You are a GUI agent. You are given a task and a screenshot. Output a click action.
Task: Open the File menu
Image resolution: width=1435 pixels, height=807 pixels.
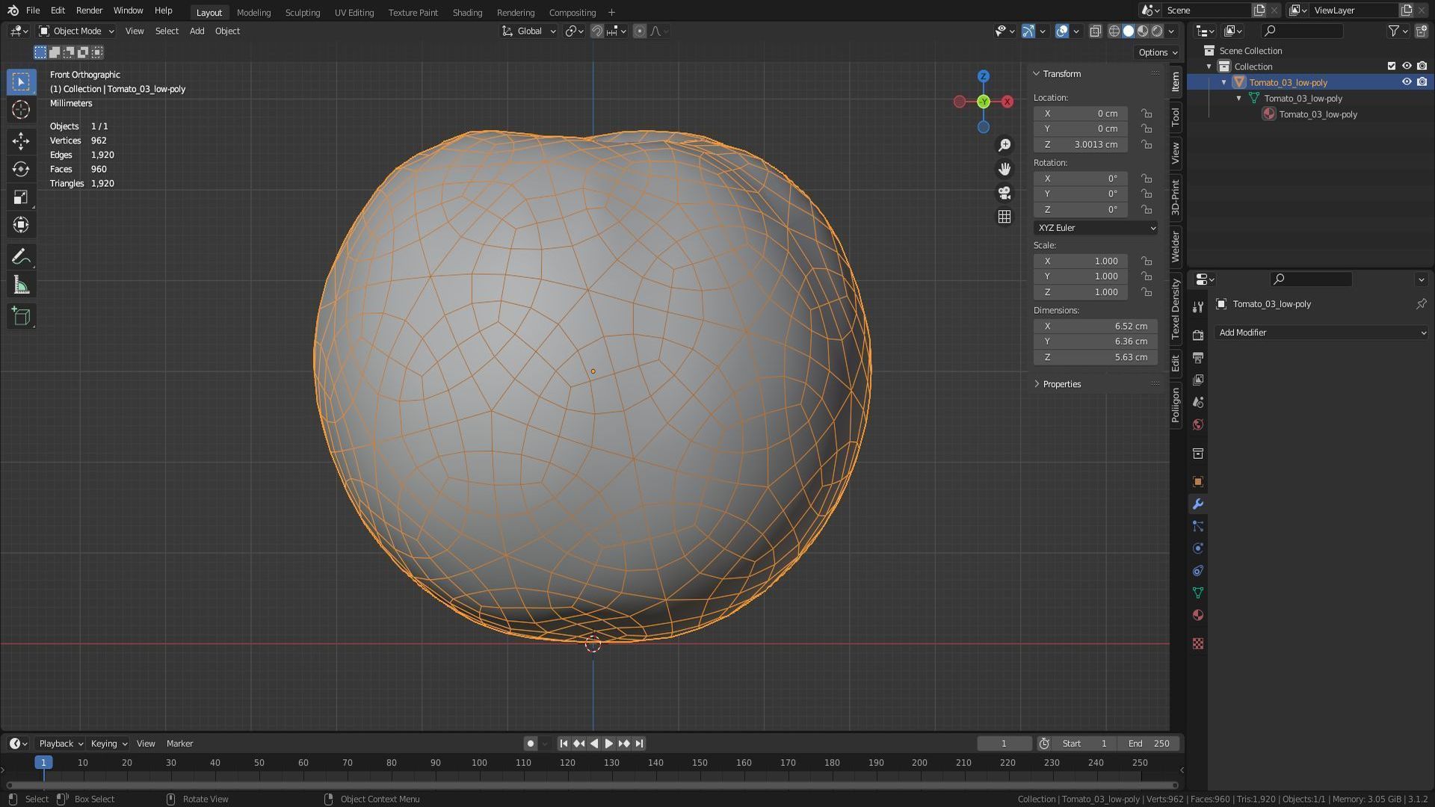pos(33,10)
